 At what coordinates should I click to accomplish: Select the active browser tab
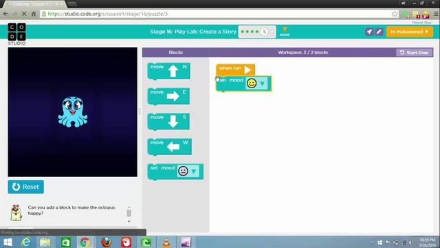pyautogui.click(x=35, y=4)
